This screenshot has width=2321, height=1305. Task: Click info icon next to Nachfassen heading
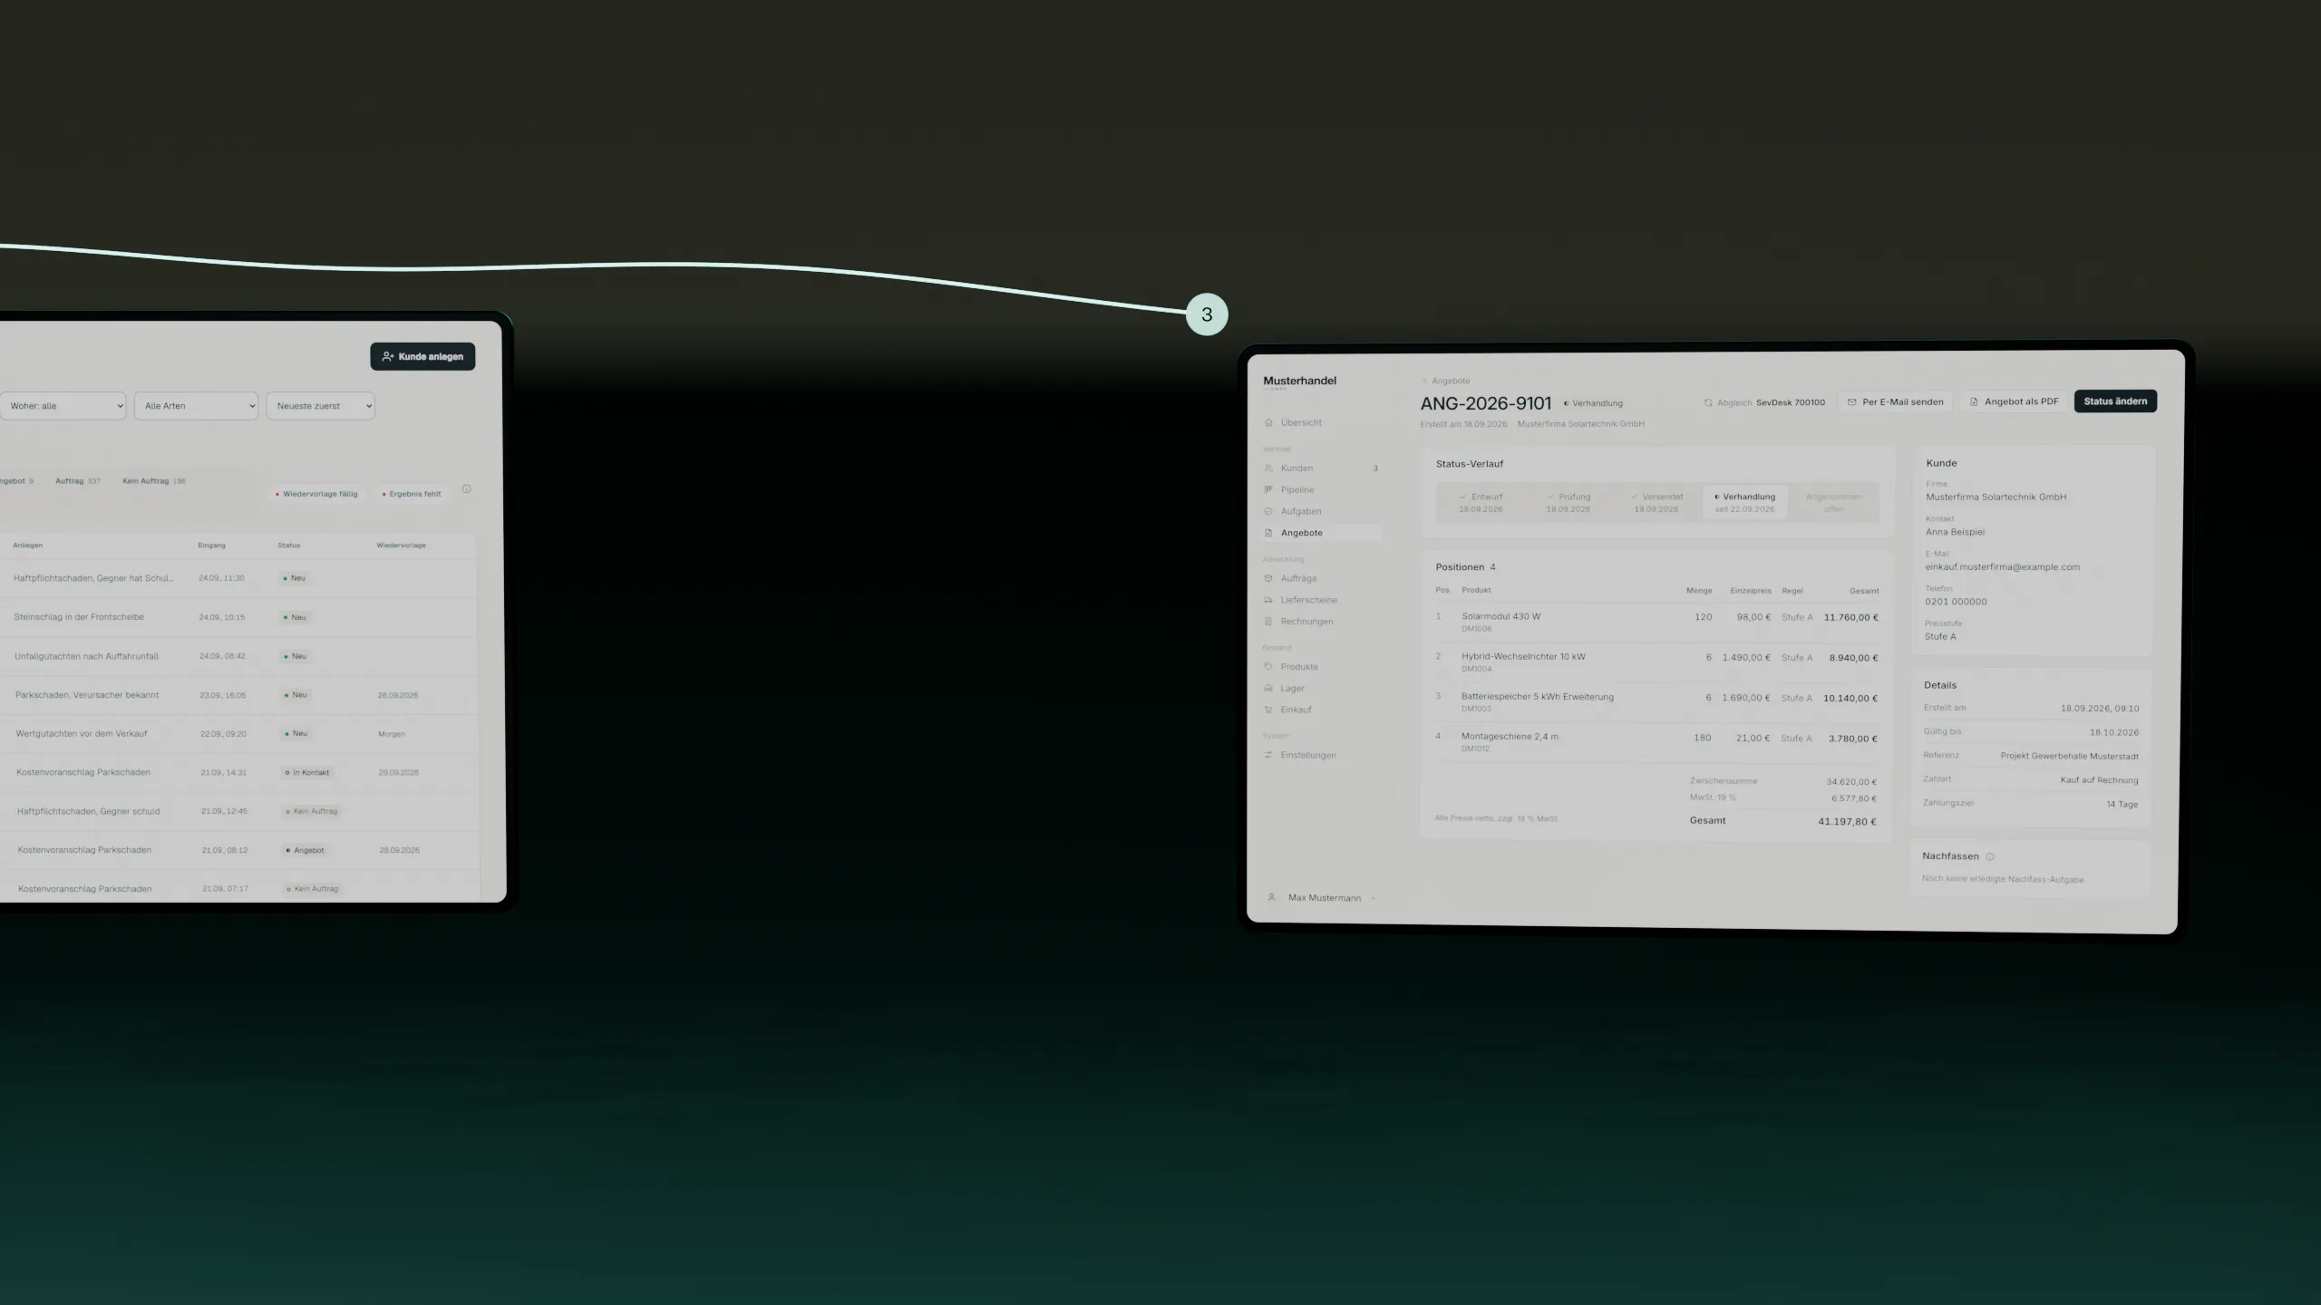tap(1990, 856)
